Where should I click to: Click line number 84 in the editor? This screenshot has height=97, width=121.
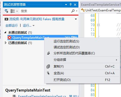point(93,90)
